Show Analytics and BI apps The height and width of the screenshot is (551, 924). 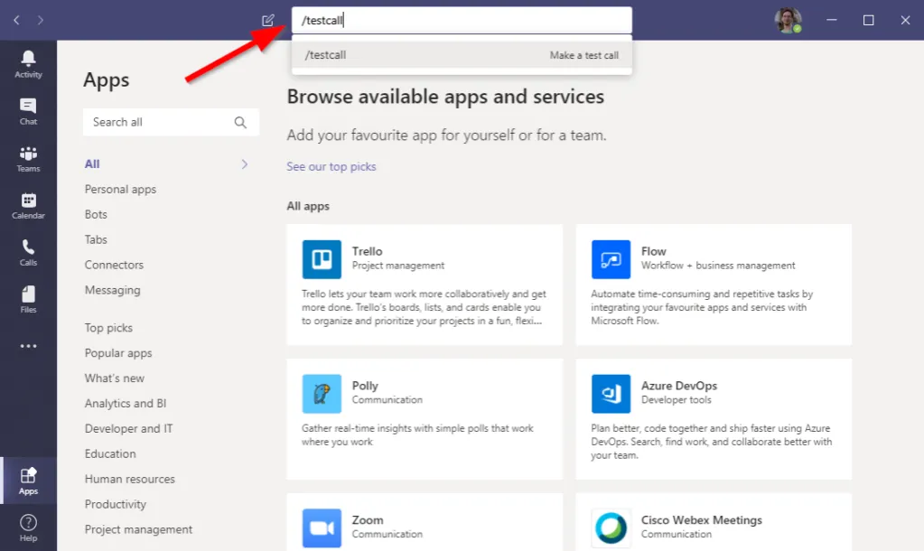pos(126,404)
